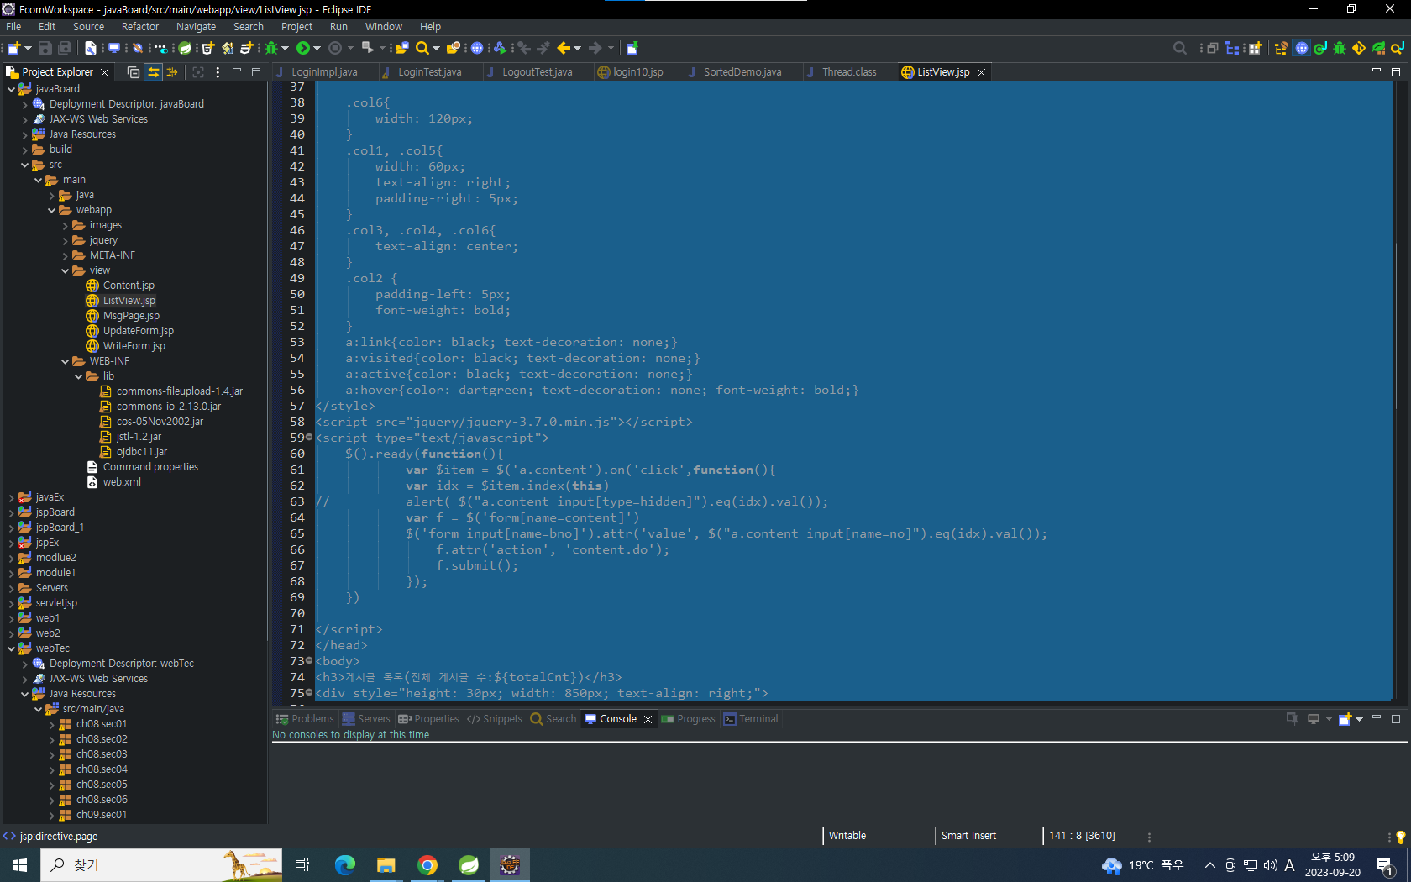
Task: Switch to the SortedDemo.java editor tab
Action: point(742,72)
